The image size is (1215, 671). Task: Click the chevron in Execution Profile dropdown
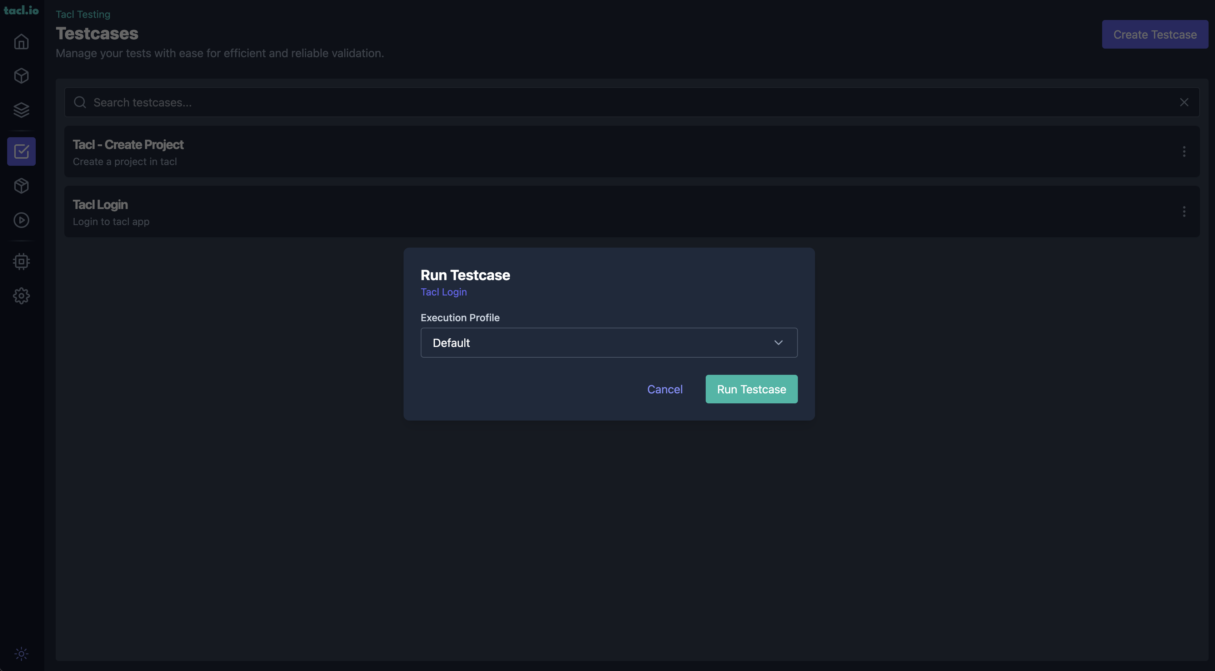778,343
